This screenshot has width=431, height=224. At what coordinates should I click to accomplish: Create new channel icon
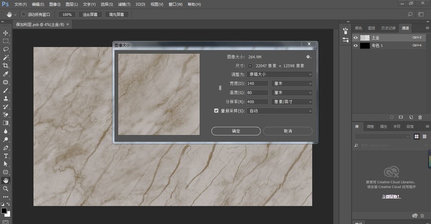[x=411, y=117]
